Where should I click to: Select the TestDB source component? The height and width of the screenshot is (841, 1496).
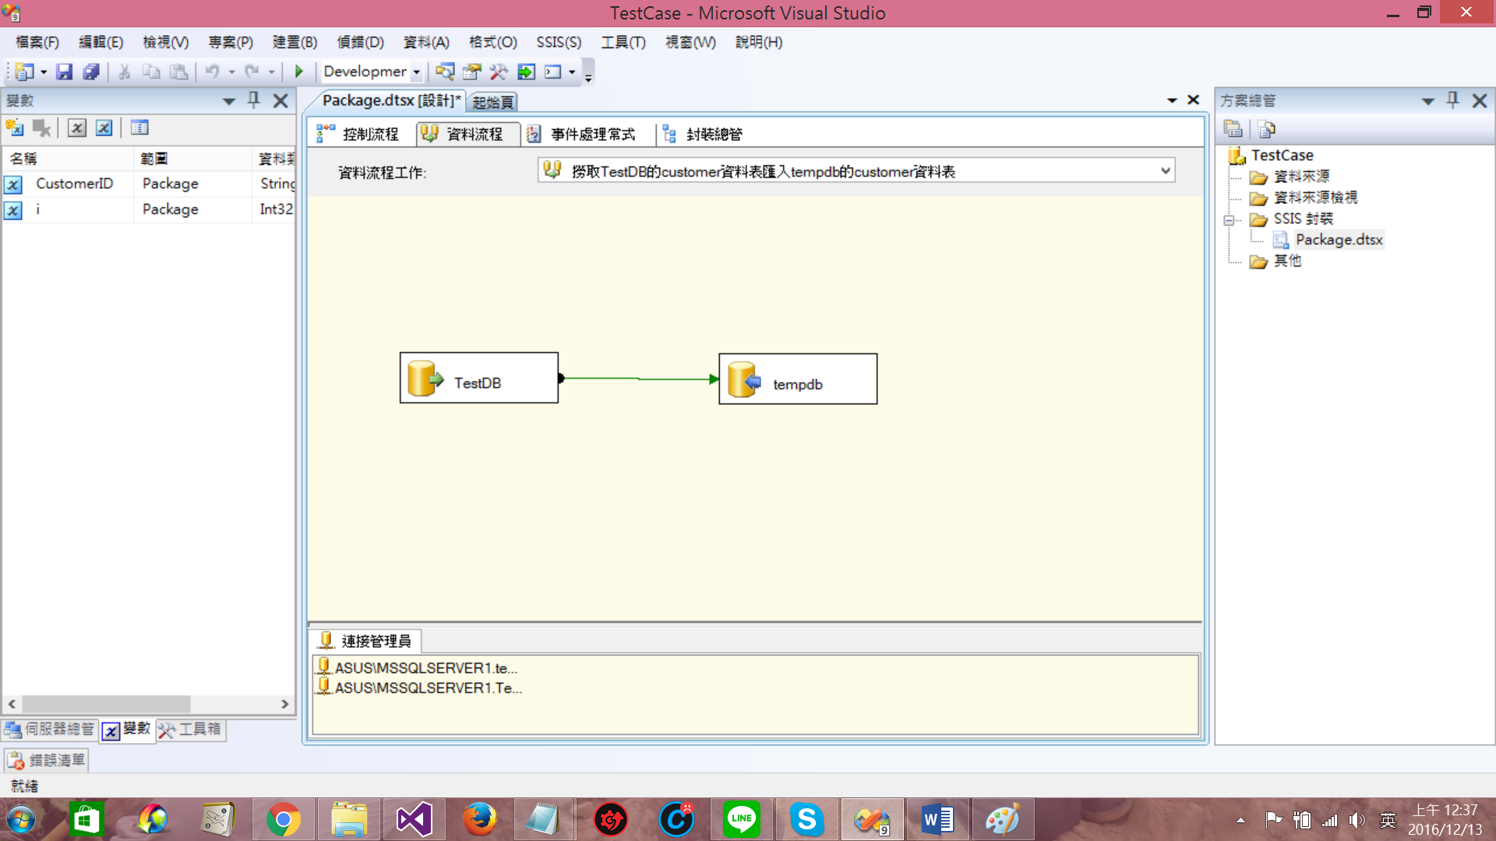[x=479, y=378]
